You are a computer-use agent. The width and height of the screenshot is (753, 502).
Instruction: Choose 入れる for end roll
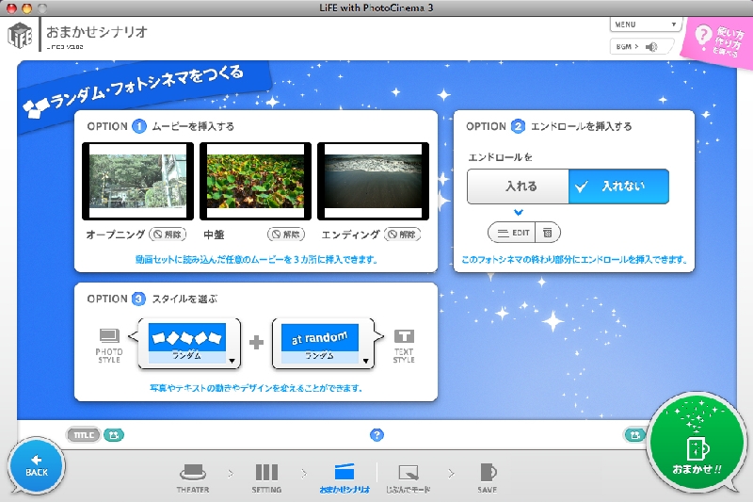point(519,186)
